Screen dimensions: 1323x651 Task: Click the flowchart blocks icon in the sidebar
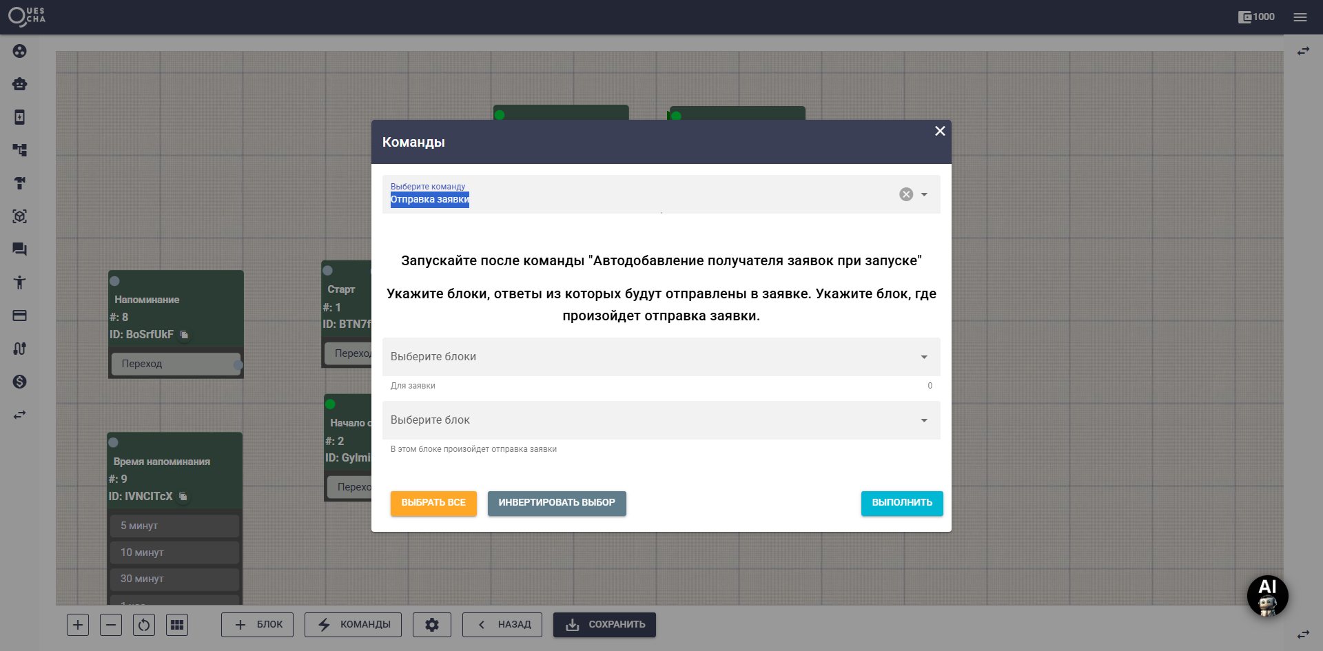19,149
